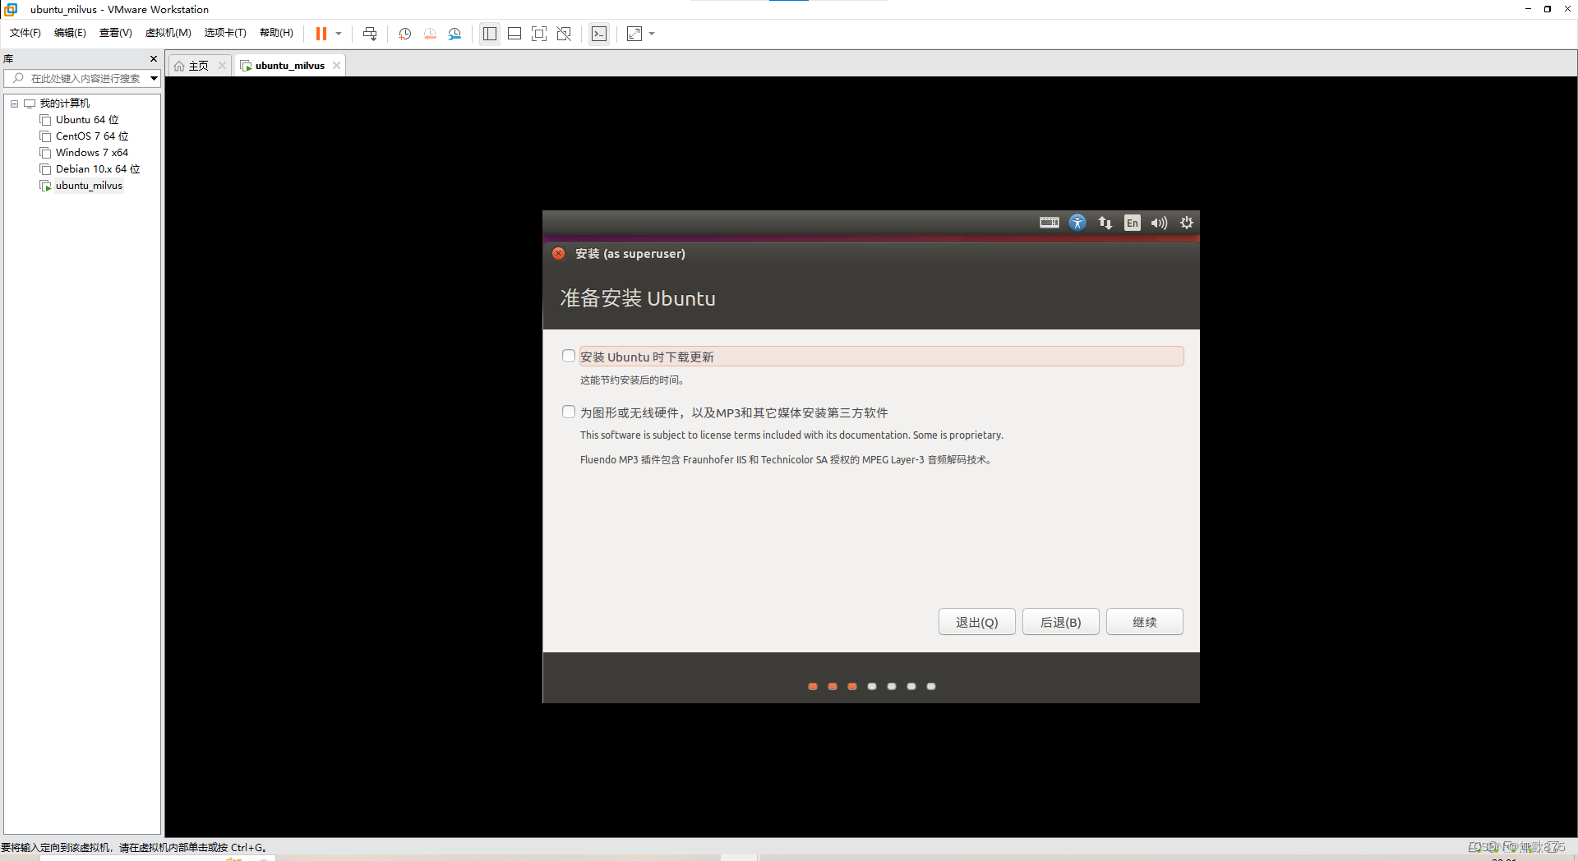Close the ubuntu_milvus tab
The width and height of the screenshot is (1578, 861).
click(336, 66)
